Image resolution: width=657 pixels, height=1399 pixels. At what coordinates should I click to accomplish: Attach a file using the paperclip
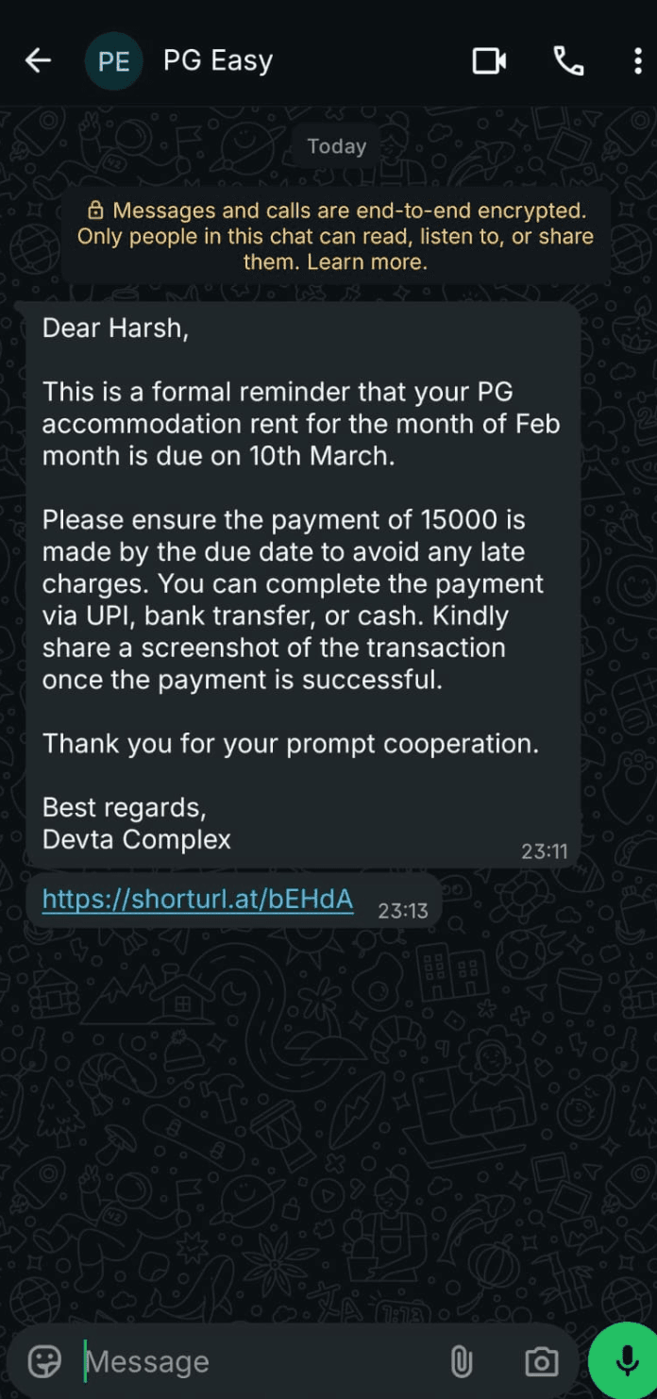461,1360
